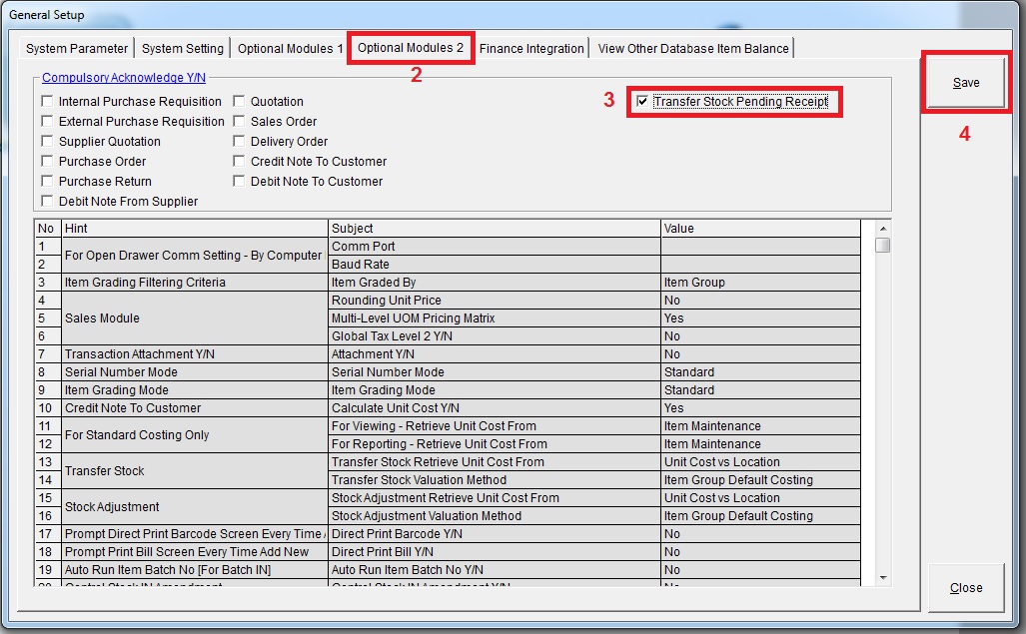Tick the Supplier Quotation checkbox

(48, 142)
